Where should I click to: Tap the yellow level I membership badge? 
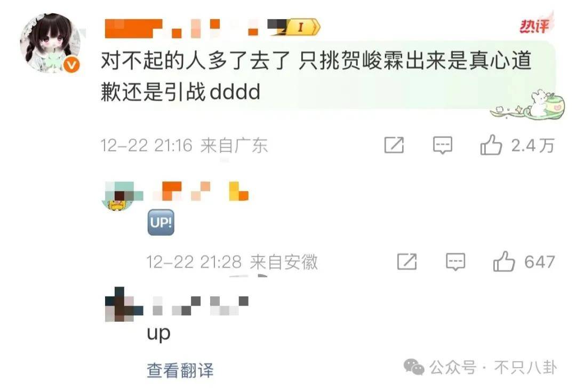tap(303, 27)
